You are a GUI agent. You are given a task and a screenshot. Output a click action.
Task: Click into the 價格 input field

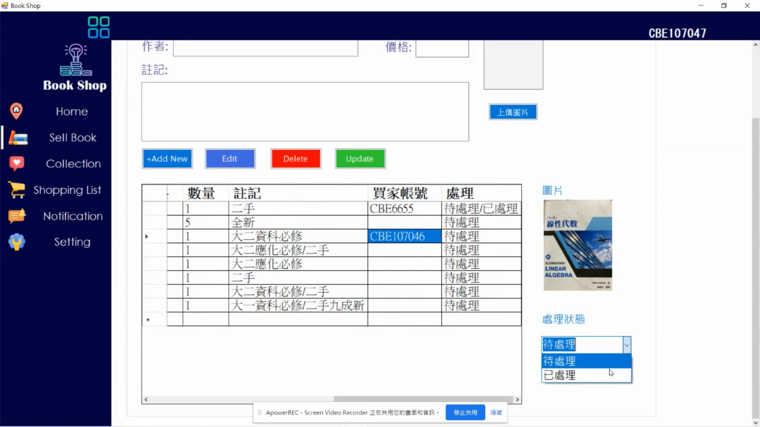pyautogui.click(x=442, y=48)
